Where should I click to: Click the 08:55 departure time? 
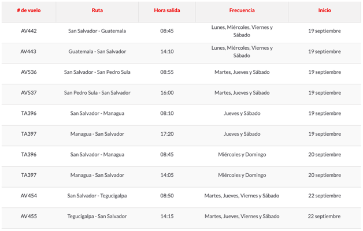click(x=166, y=72)
